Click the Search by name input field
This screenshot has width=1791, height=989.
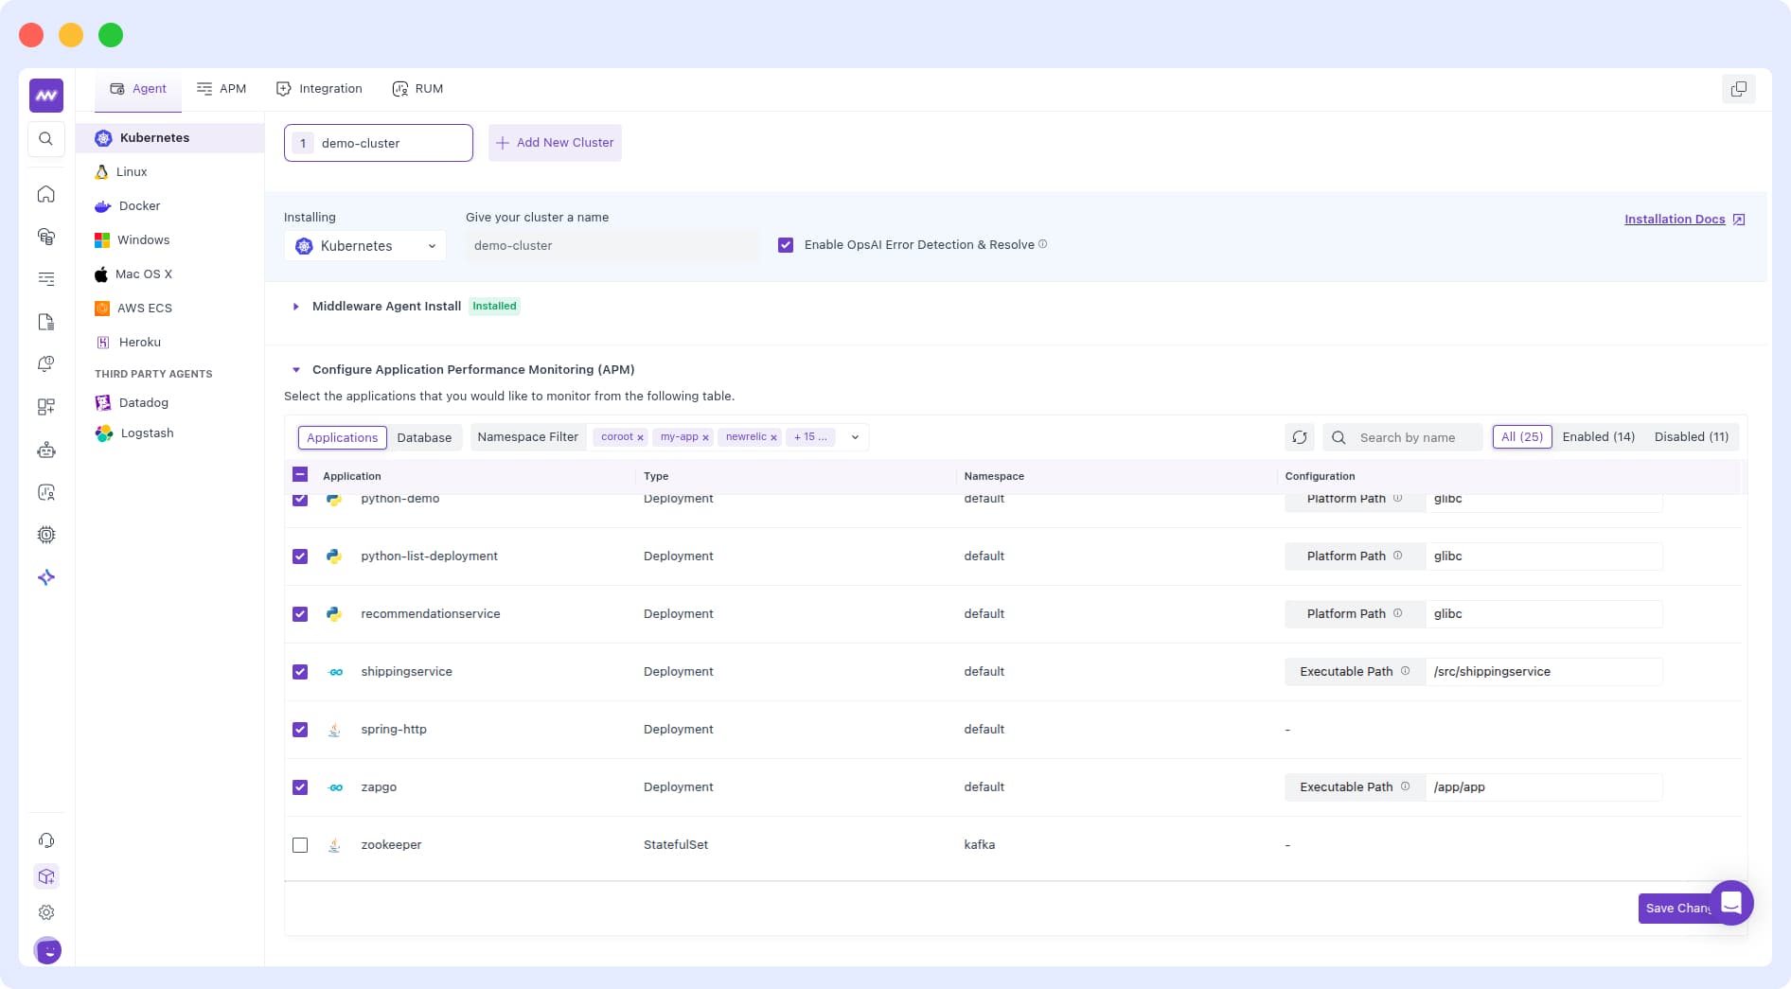(1414, 437)
